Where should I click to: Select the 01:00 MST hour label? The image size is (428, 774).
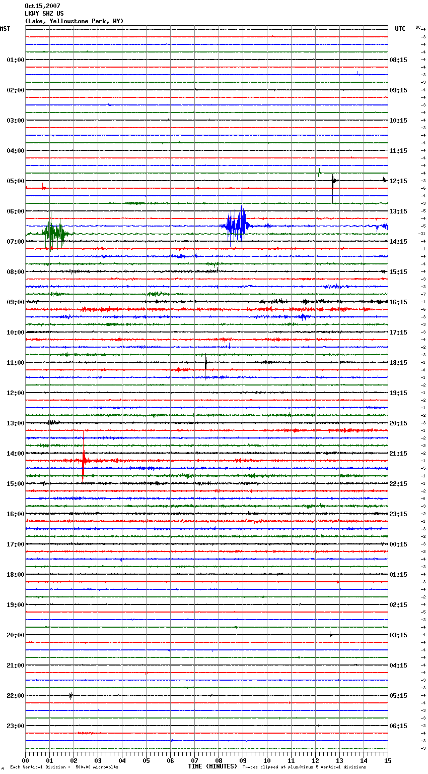tap(15, 60)
